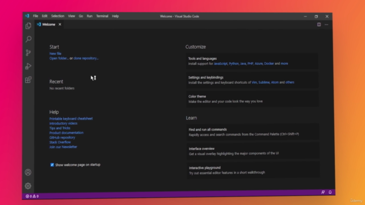This screenshot has height=205, width=365.
Task: Open Find and run all commands card
Action: coord(253,132)
